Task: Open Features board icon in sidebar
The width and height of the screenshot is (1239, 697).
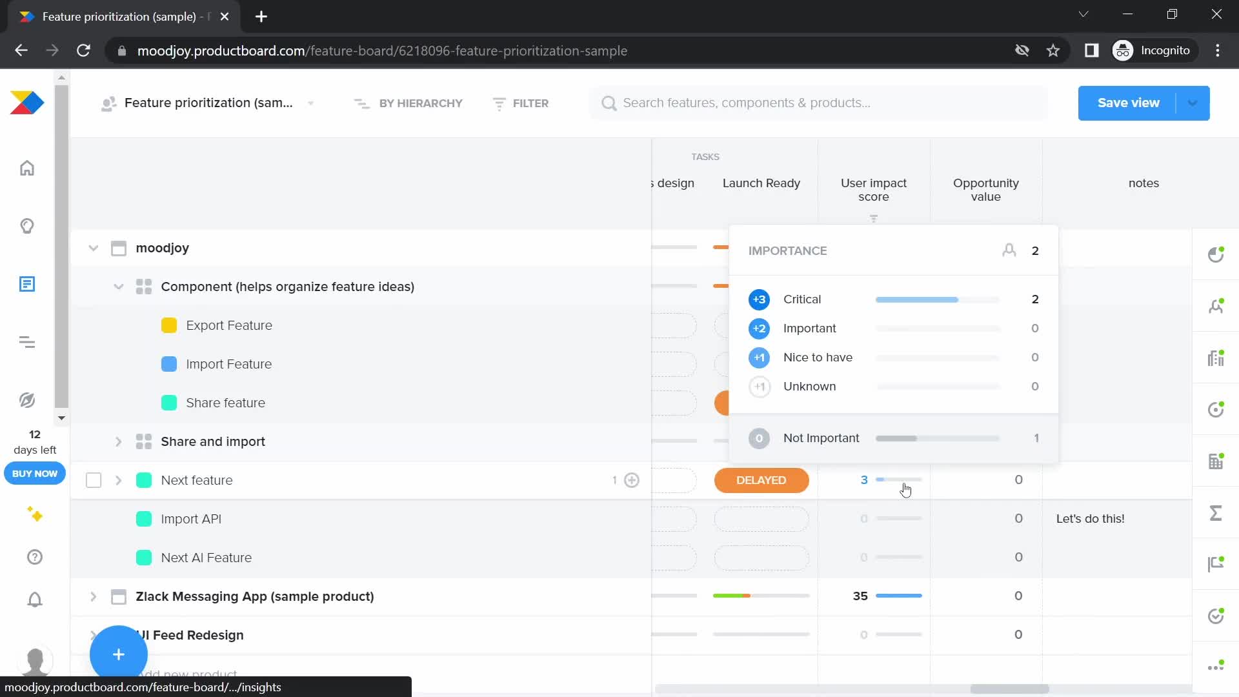Action: pyautogui.click(x=26, y=284)
